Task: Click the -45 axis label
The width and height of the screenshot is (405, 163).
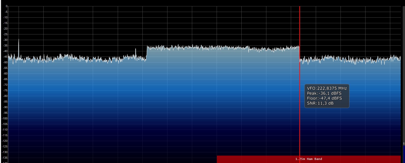Action: tap(5, 57)
